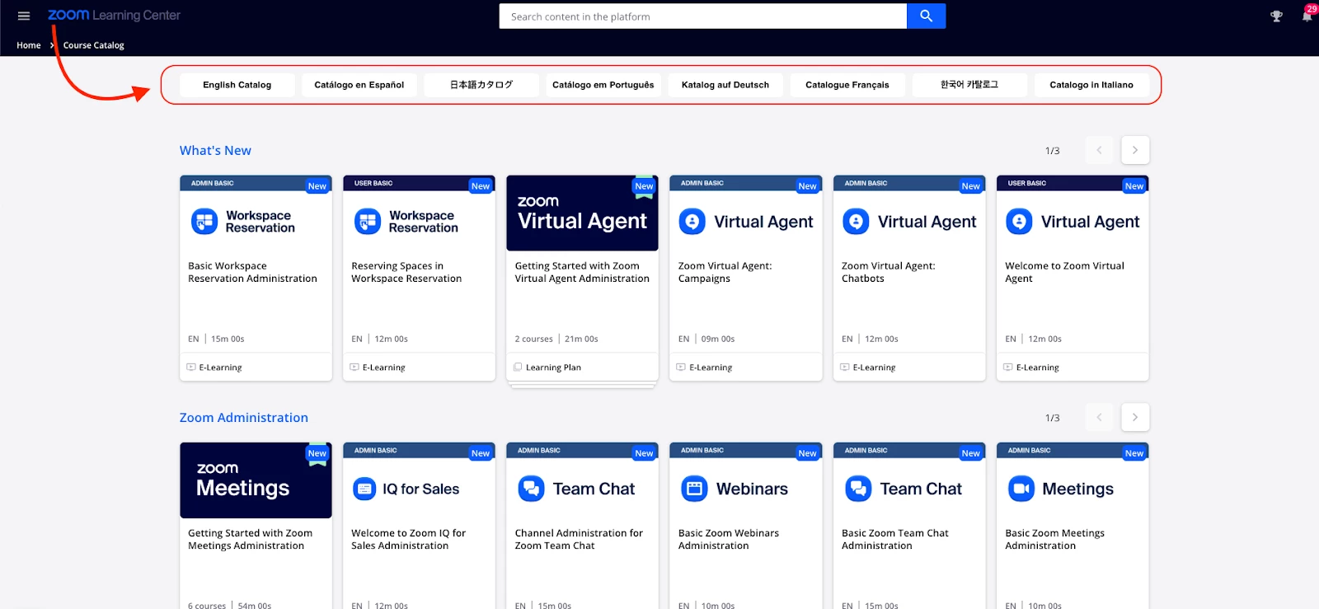Click New ribbon badge on Virtual Agent learning plan

(644, 188)
